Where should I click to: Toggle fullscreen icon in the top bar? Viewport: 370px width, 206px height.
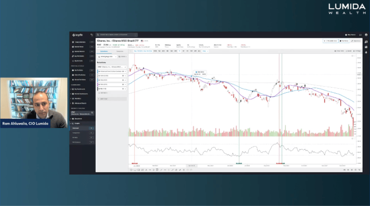coord(360,35)
